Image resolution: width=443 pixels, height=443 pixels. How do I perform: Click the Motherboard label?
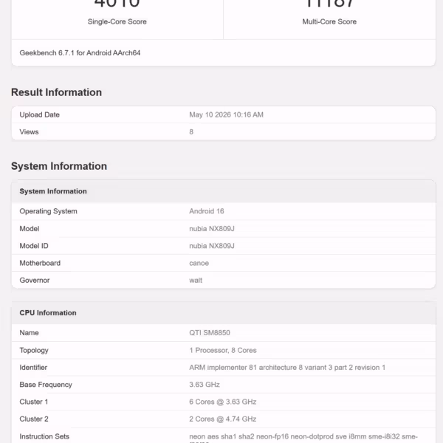(40, 263)
